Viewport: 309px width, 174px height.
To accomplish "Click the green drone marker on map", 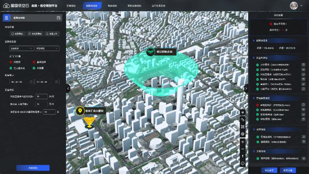I will 150,52.
